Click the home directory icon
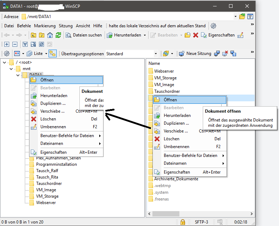 click(50, 35)
